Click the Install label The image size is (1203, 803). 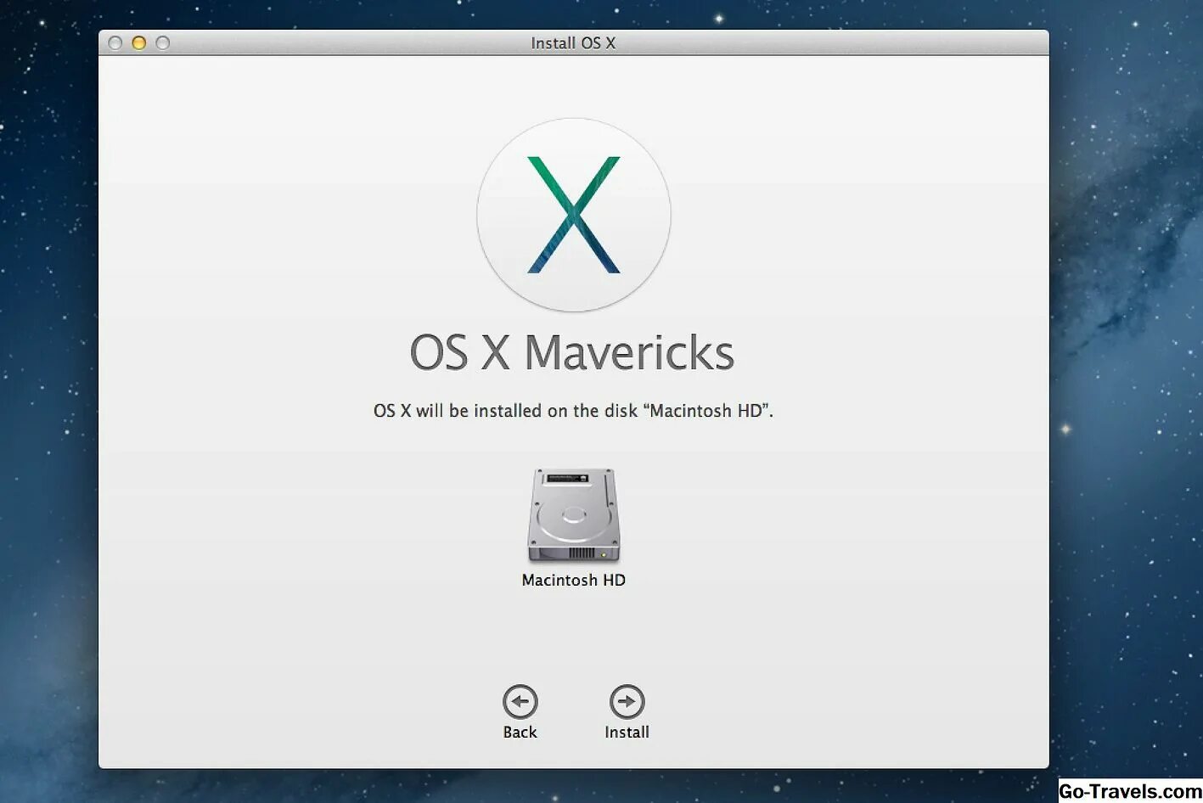(x=627, y=733)
